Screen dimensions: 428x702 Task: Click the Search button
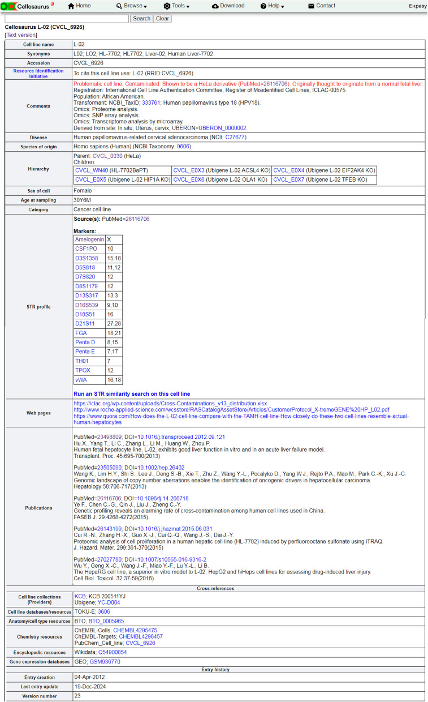(141, 19)
